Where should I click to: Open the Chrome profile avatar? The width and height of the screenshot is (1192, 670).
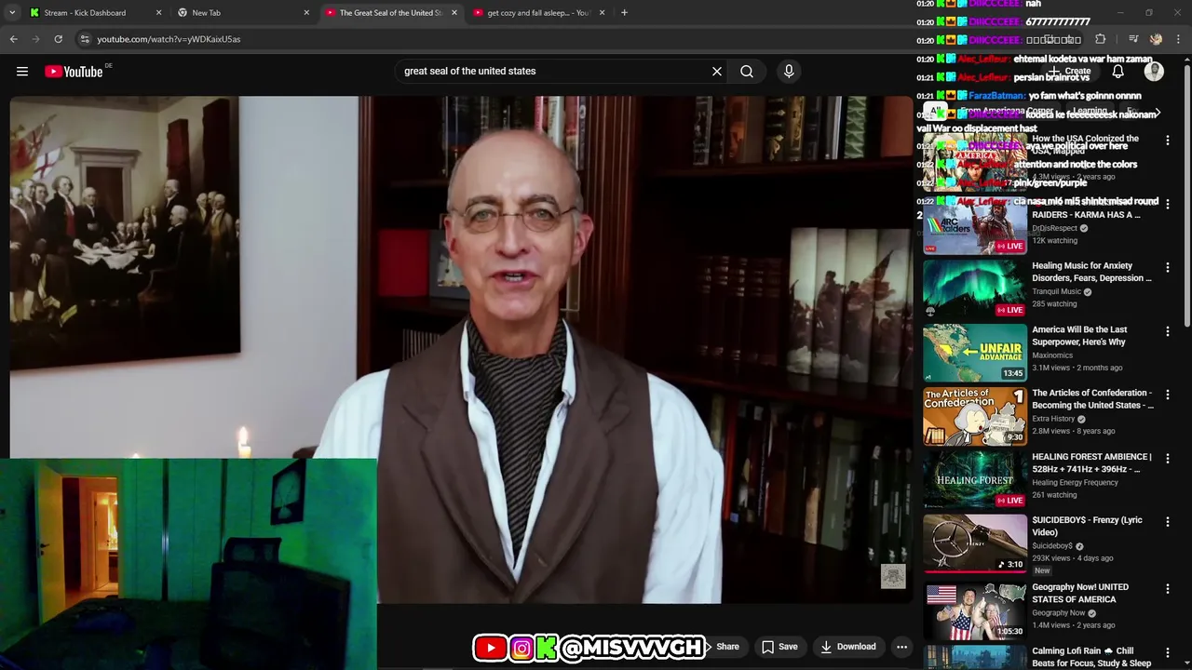tap(1156, 39)
